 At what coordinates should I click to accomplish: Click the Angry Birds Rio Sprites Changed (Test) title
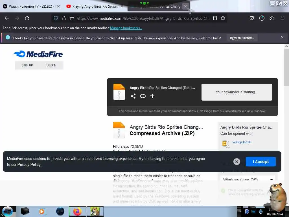pyautogui.click(x=162, y=88)
